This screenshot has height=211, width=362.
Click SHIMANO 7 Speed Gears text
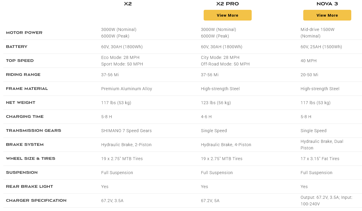click(x=126, y=131)
